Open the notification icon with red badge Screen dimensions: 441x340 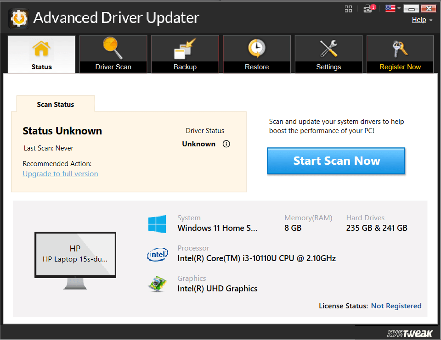click(x=368, y=9)
